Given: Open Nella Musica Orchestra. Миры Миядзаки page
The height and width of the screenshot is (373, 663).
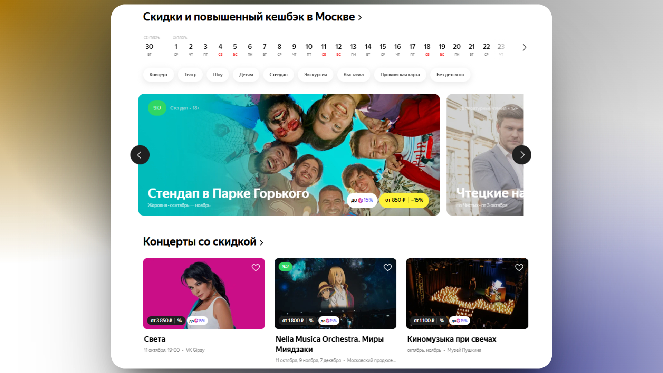Looking at the screenshot, I should pos(329,344).
